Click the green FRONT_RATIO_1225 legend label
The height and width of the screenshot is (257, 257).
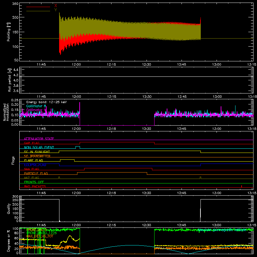pos(41,233)
